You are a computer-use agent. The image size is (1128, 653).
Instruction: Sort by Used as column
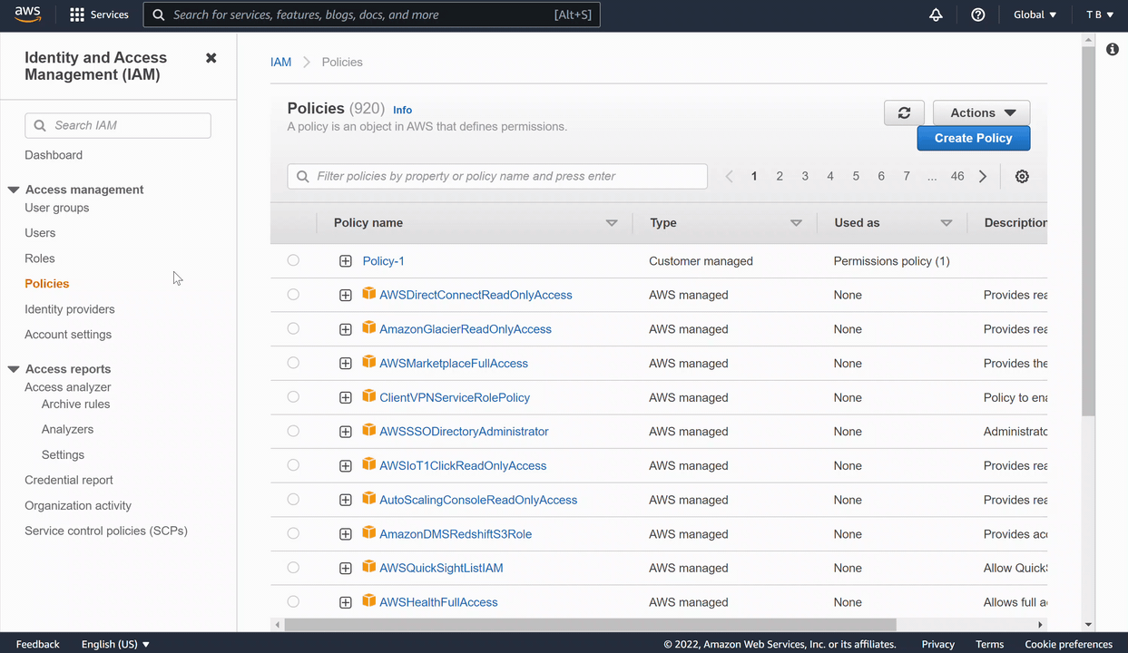947,223
